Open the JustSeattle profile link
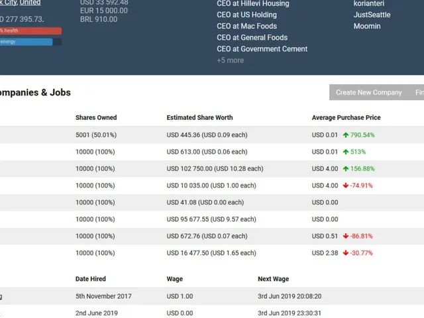 372,15
